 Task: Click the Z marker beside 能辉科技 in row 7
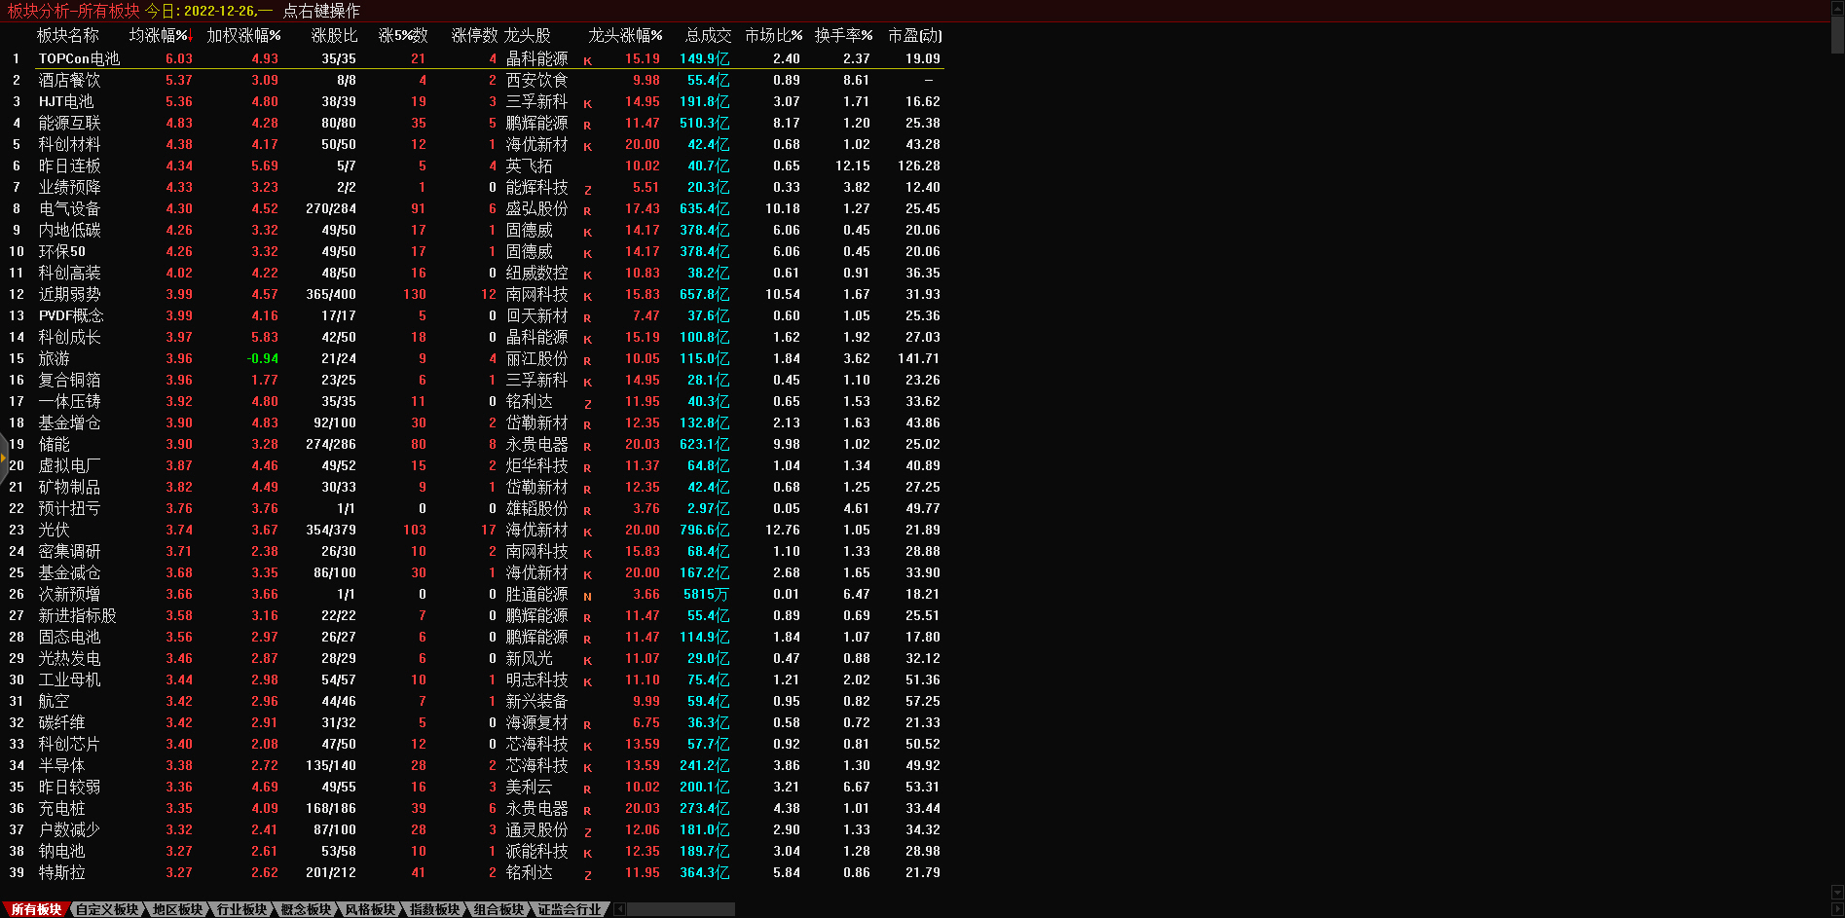(587, 189)
